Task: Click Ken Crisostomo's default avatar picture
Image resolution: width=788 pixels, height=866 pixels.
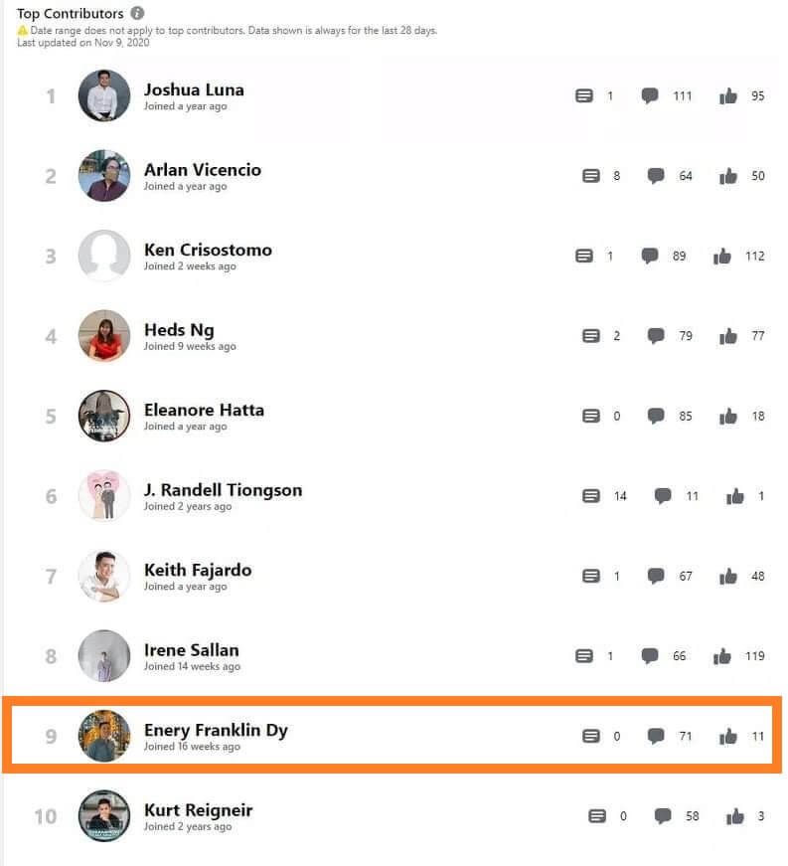Action: point(104,256)
